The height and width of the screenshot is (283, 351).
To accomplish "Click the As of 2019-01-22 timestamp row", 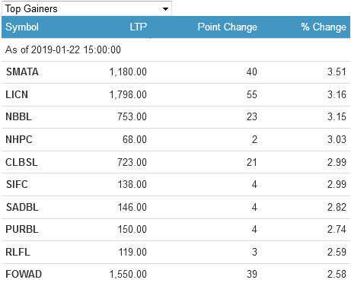I will tap(176, 49).
